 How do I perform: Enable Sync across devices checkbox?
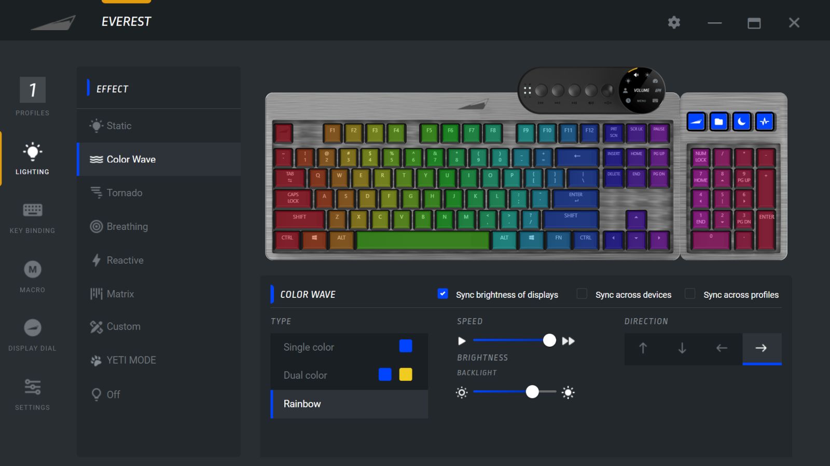pyautogui.click(x=582, y=294)
